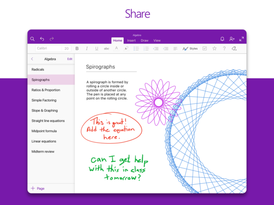
Task: Click Edit in the Algebra section header
Action: 69,59
